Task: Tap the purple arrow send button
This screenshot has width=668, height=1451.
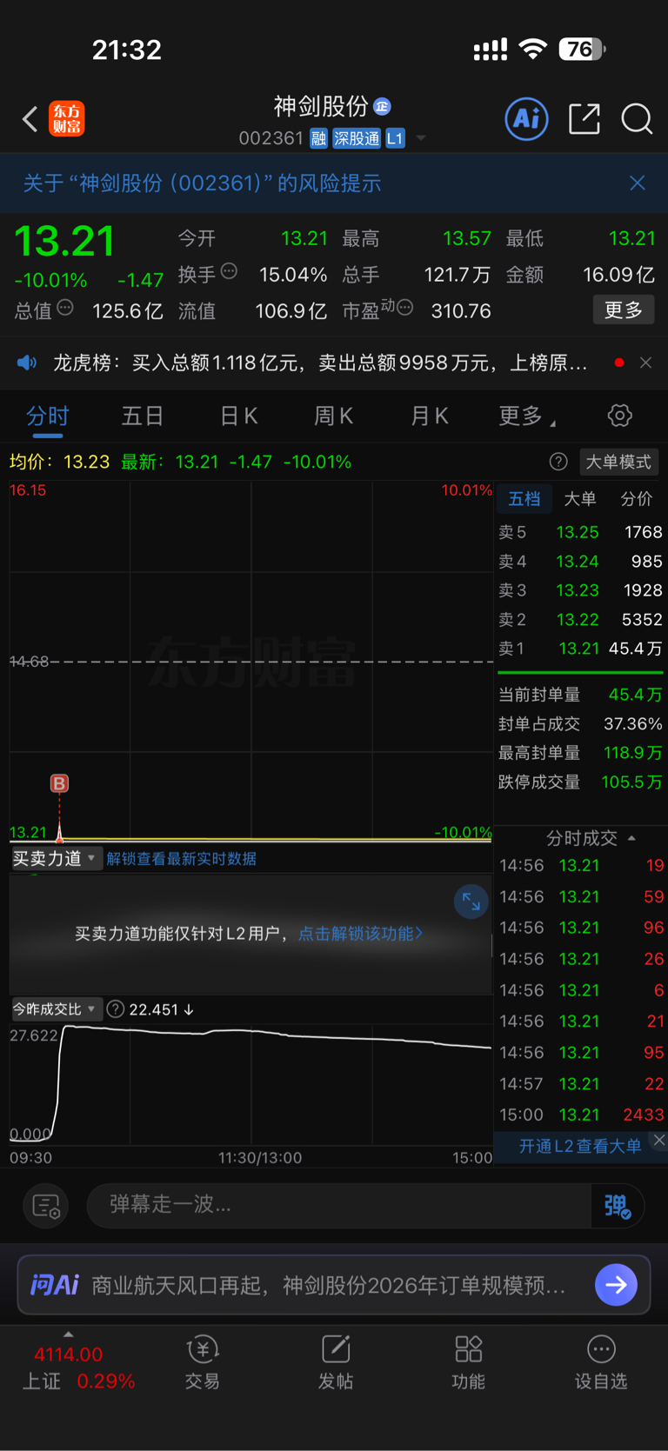Action: coord(616,1284)
